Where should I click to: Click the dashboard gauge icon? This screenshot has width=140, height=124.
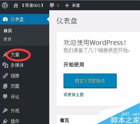coord(5,19)
